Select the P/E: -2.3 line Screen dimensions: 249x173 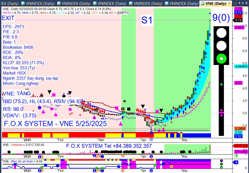click(x=11, y=32)
